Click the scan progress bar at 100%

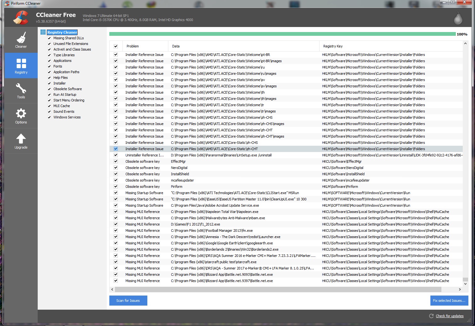(x=282, y=34)
